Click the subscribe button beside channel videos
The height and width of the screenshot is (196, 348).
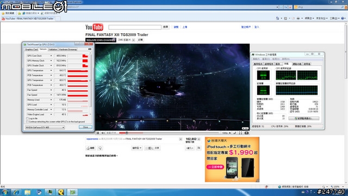(x=140, y=40)
